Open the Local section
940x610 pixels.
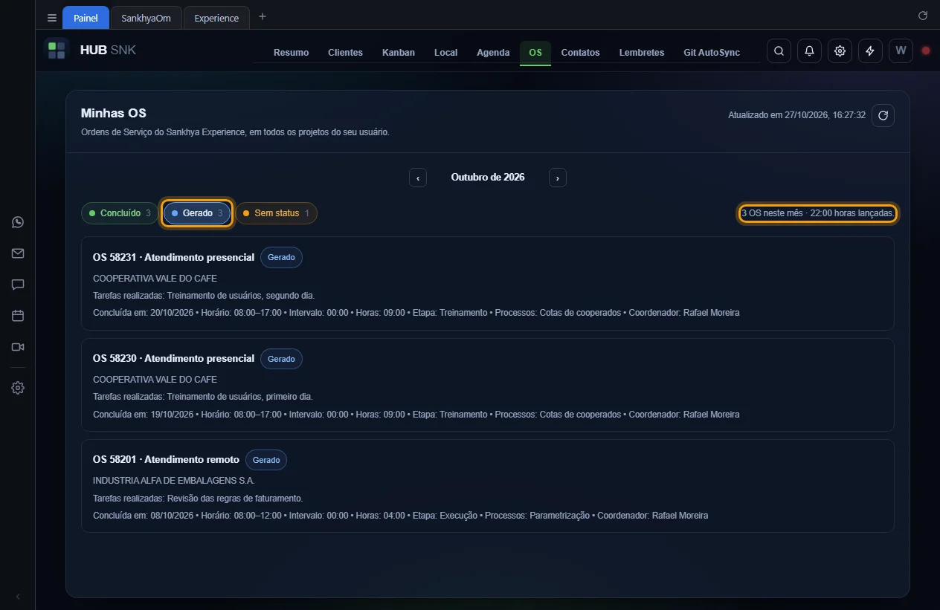point(446,53)
